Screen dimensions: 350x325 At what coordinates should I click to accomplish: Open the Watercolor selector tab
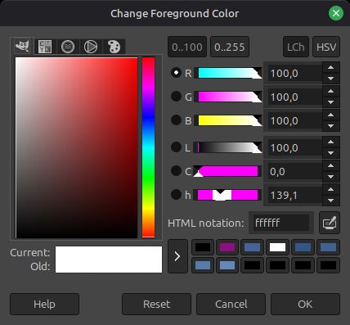pyautogui.click(x=68, y=47)
